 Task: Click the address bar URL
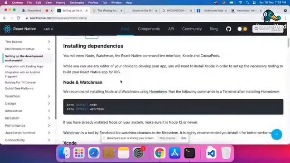point(58,18)
